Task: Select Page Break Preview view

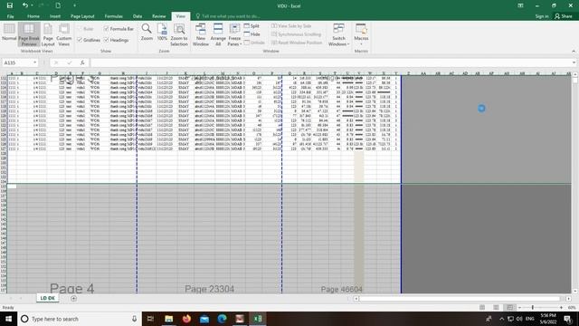Action: [29, 34]
